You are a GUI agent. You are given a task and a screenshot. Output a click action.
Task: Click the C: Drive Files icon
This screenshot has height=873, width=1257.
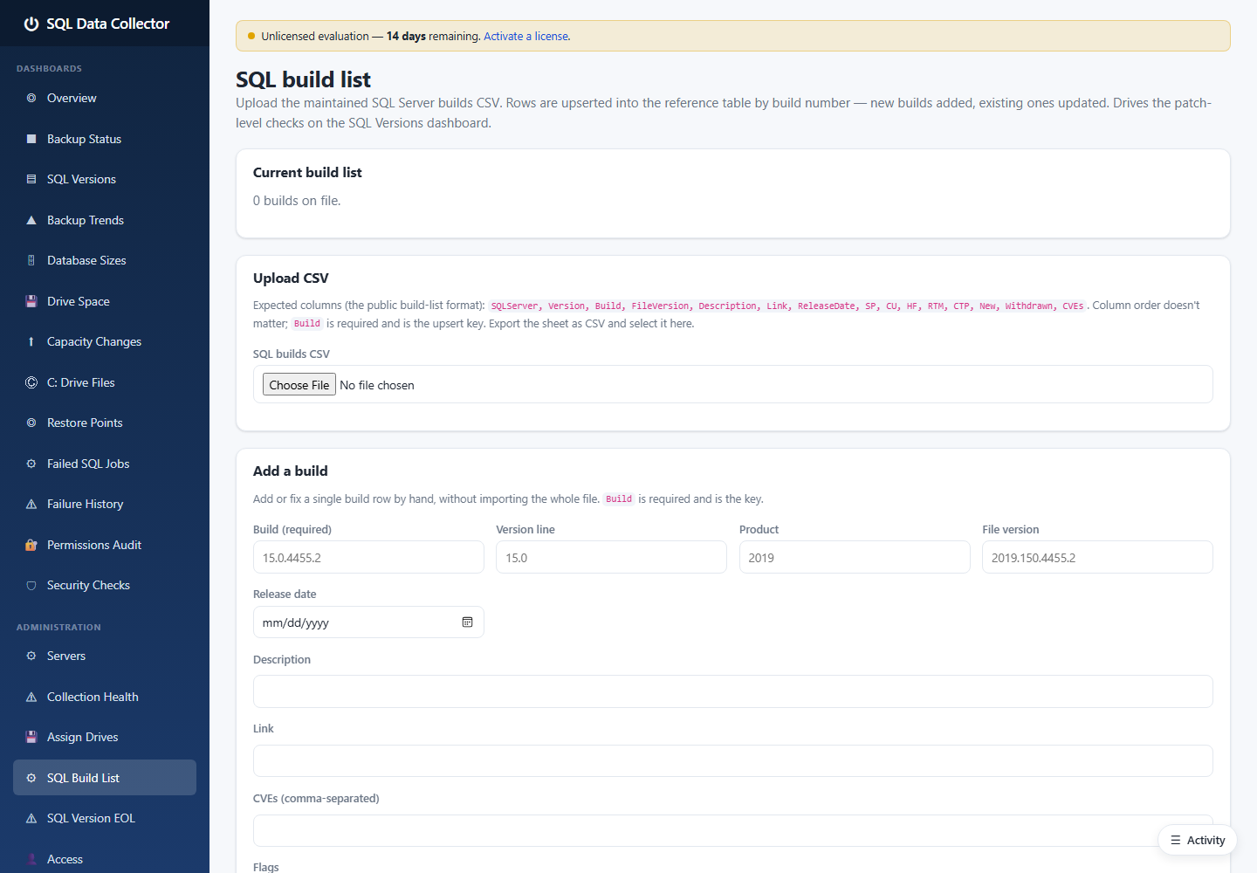31,382
